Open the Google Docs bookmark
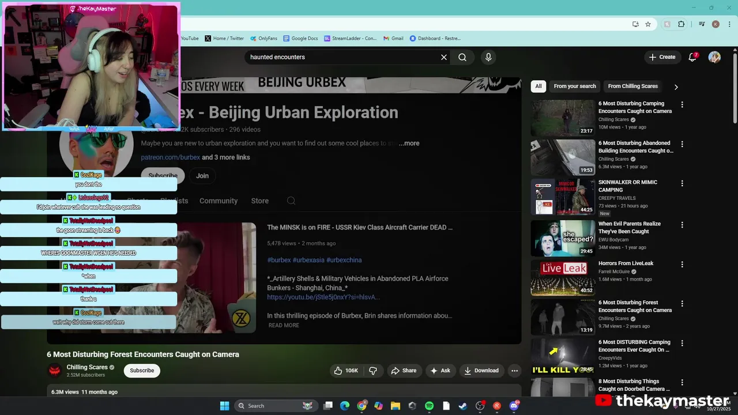Image resolution: width=738 pixels, height=415 pixels. click(x=300, y=39)
